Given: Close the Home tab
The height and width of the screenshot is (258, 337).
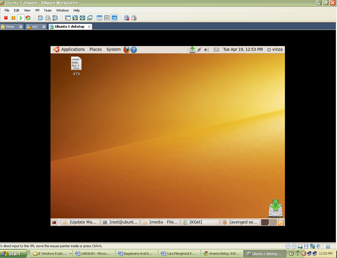Looking at the screenshot, I should pyautogui.click(x=20, y=27).
